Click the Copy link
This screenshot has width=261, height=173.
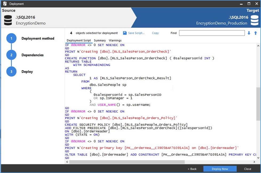pos(155,33)
